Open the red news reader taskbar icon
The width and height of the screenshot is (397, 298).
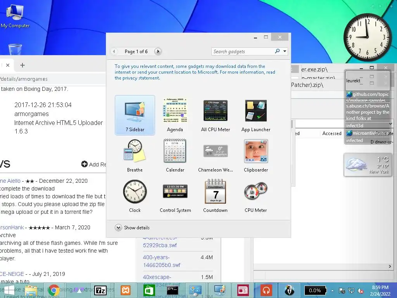[x=243, y=290]
